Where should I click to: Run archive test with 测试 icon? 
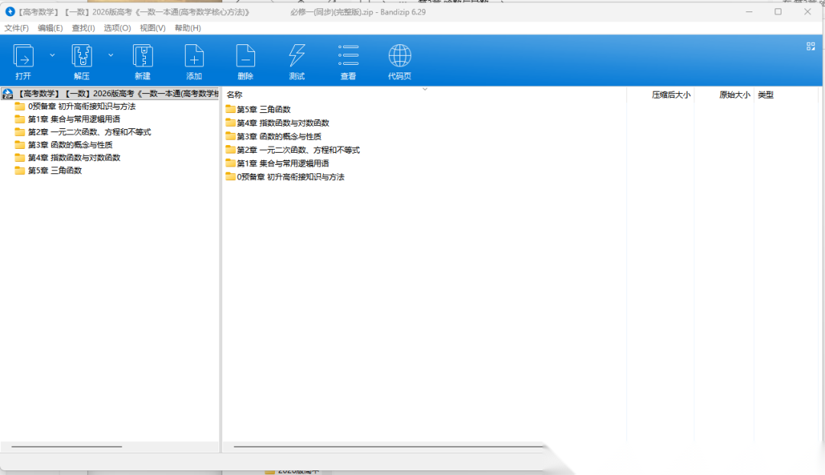pos(296,57)
